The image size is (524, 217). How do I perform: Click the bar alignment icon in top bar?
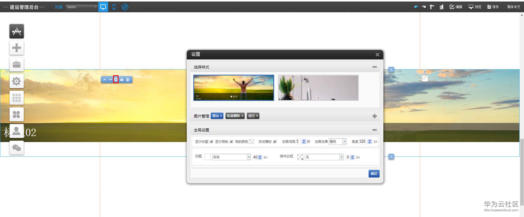pos(441,7)
